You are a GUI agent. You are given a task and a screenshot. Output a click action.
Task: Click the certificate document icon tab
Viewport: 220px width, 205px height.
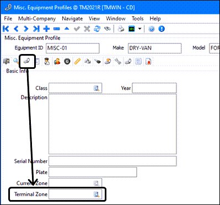click(x=148, y=62)
